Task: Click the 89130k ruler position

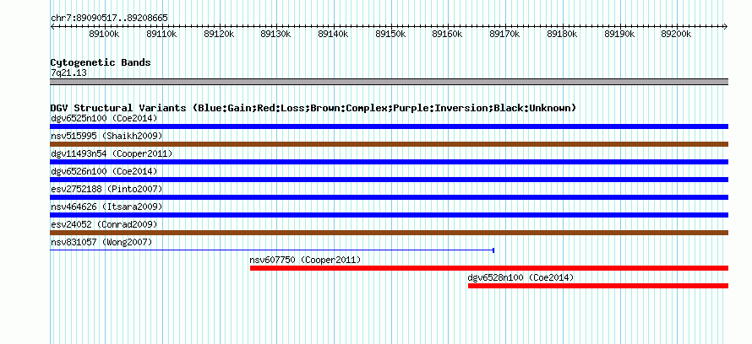Action: pos(275,34)
